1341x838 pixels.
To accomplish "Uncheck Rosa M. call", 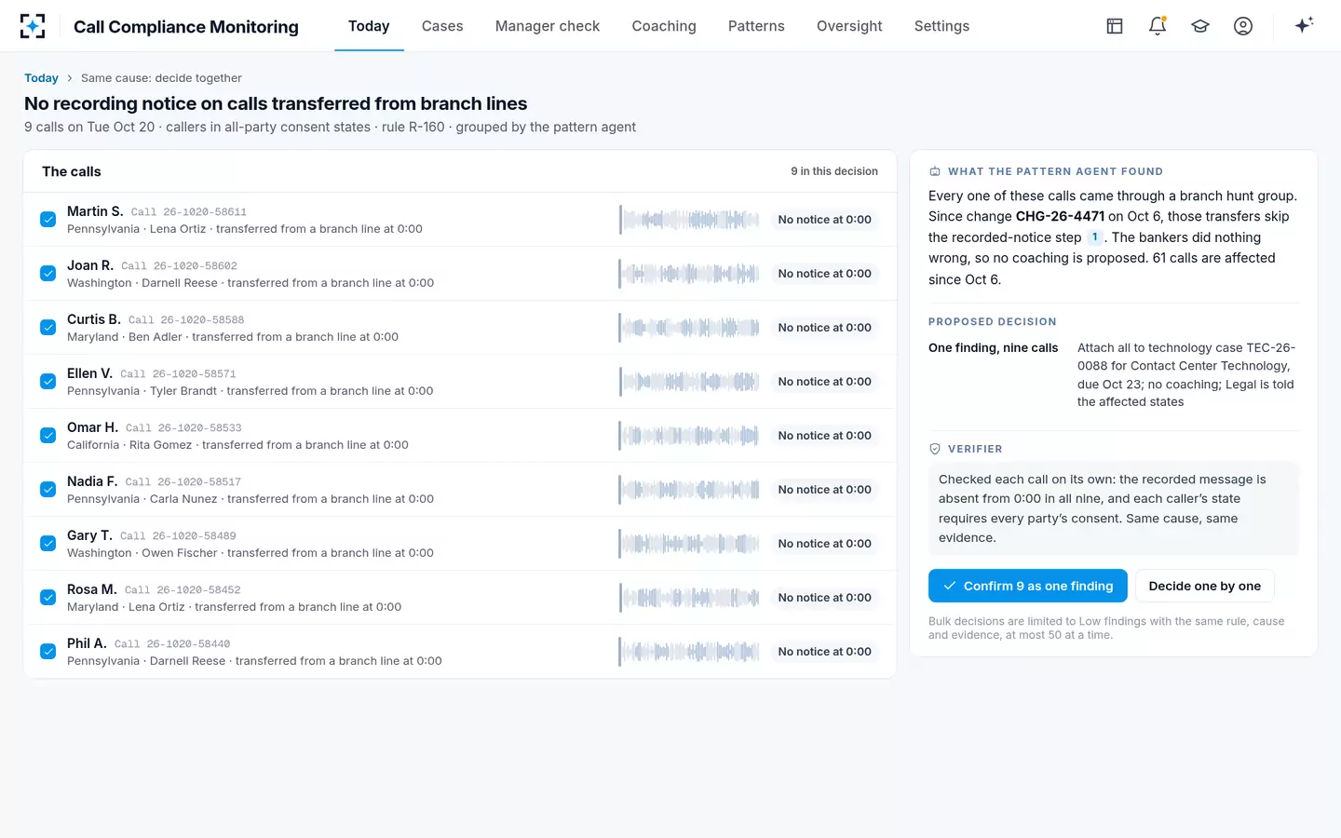I will point(47,598).
